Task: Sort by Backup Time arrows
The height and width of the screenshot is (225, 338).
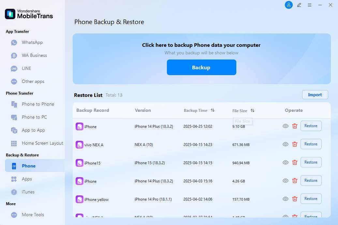Action: tap(213, 110)
